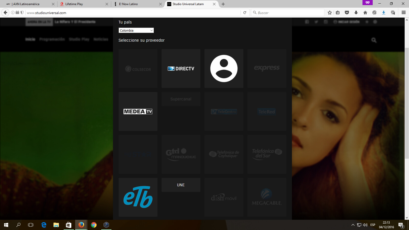Image resolution: width=409 pixels, height=230 pixels.
Task: Open the country dropdown showing Colombia
Action: (x=136, y=30)
